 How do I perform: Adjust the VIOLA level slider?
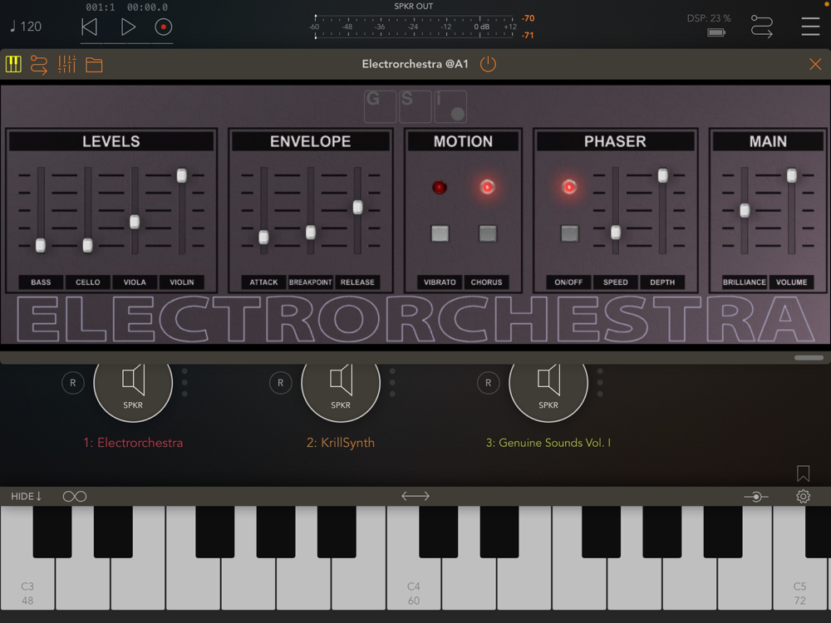coord(135,222)
